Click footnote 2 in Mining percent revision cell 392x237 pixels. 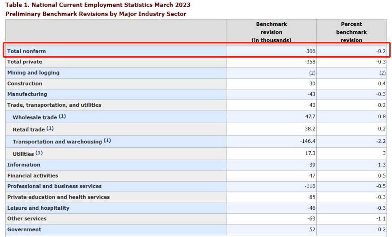(x=382, y=73)
